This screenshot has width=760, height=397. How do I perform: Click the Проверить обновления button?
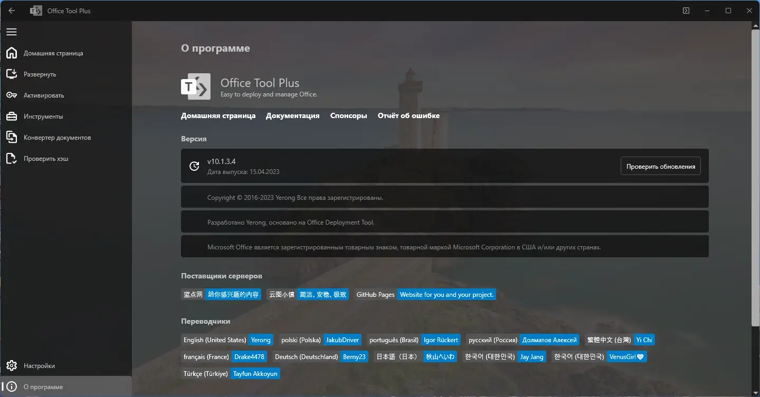tap(661, 166)
